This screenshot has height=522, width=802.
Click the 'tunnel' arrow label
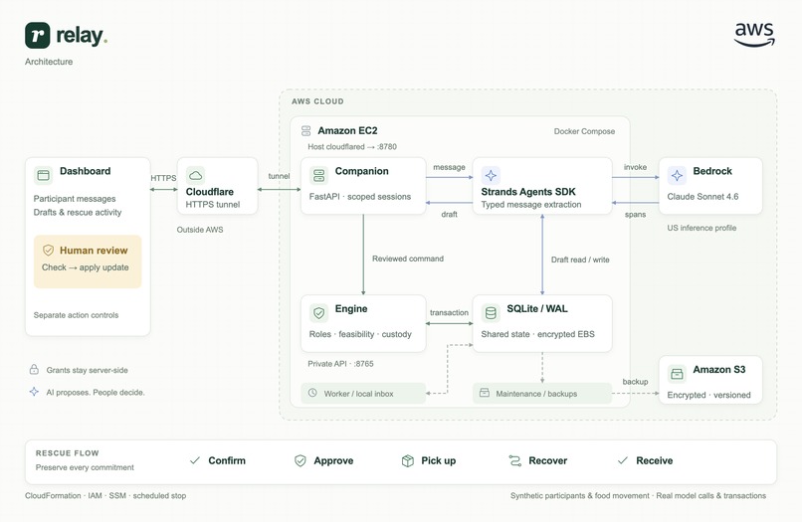coord(279,176)
